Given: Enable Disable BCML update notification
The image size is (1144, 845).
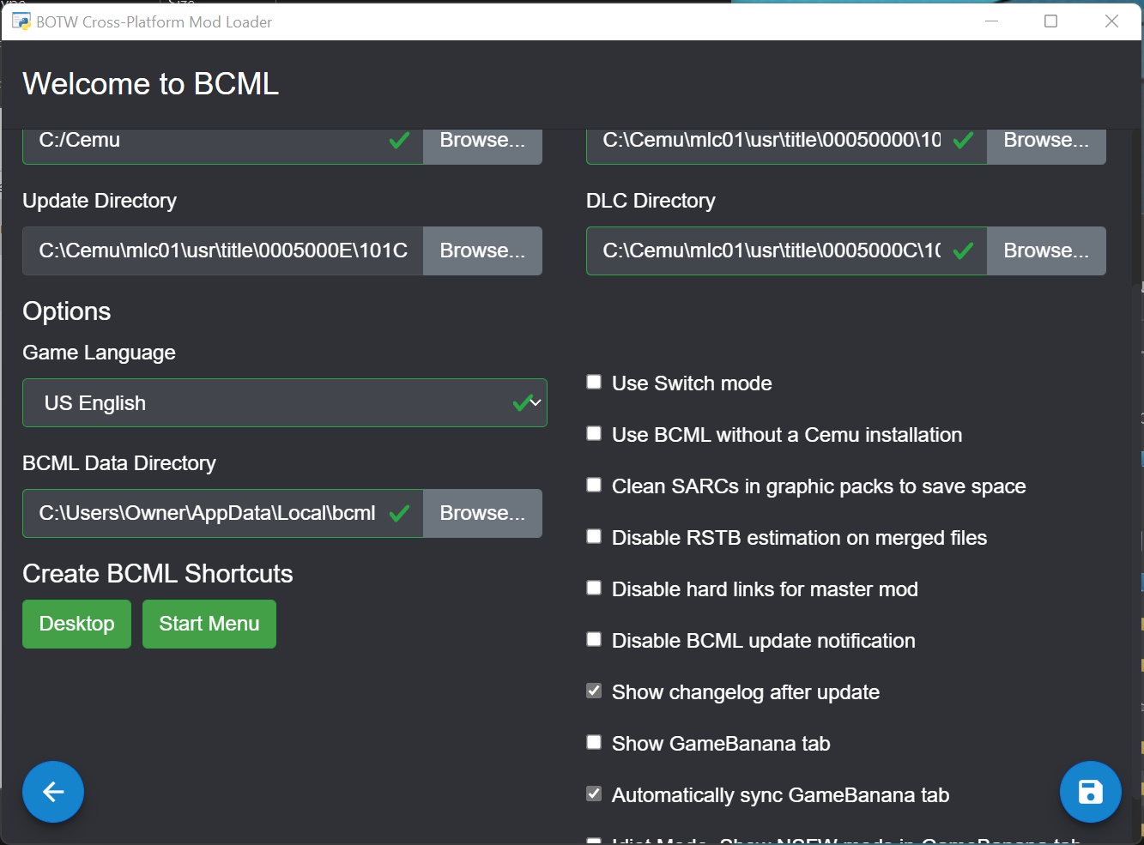Looking at the screenshot, I should point(594,639).
